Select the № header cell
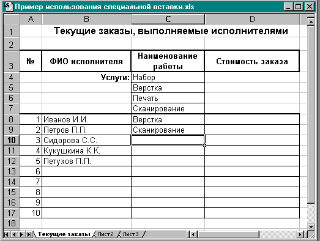 point(31,61)
